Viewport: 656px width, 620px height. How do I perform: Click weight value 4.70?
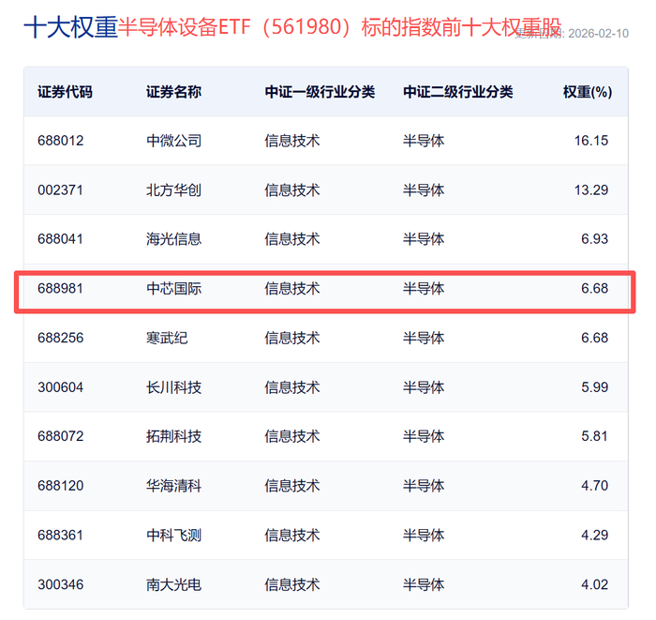tap(594, 486)
